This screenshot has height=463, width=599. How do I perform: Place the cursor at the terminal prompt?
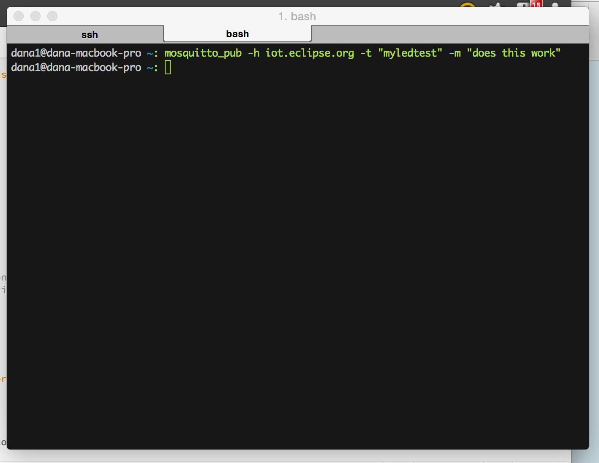167,67
